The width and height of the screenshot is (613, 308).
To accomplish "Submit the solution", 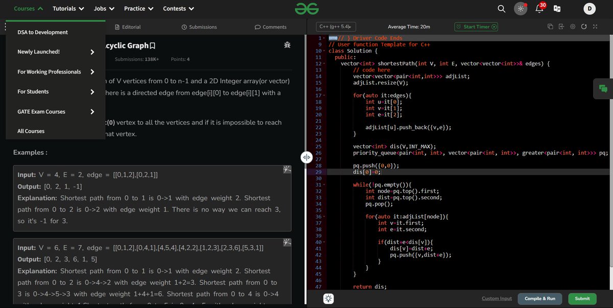I will click(582, 298).
